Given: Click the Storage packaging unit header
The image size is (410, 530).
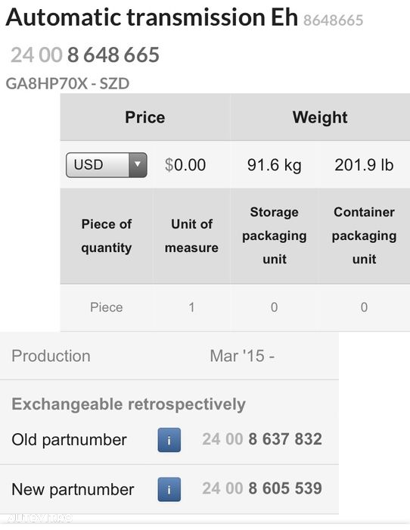Looking at the screenshot, I should click(275, 236).
